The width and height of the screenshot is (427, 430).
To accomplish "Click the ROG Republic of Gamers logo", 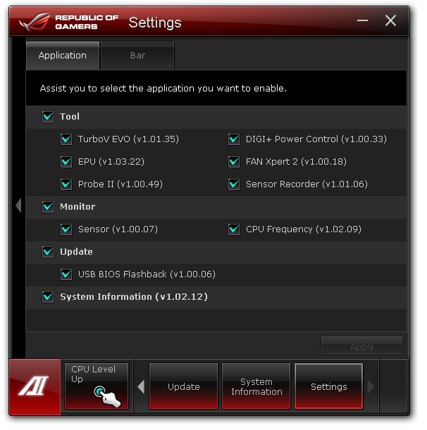I will point(69,22).
